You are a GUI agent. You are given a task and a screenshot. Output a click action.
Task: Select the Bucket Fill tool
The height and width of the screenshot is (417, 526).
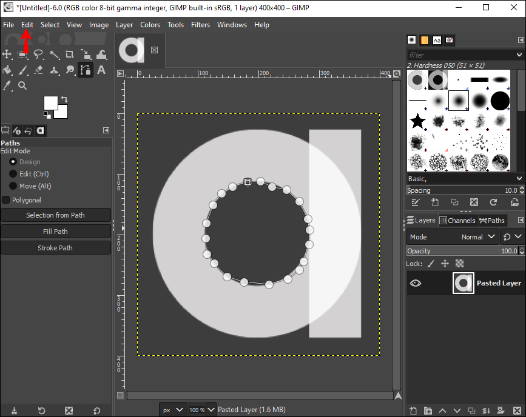pos(7,70)
